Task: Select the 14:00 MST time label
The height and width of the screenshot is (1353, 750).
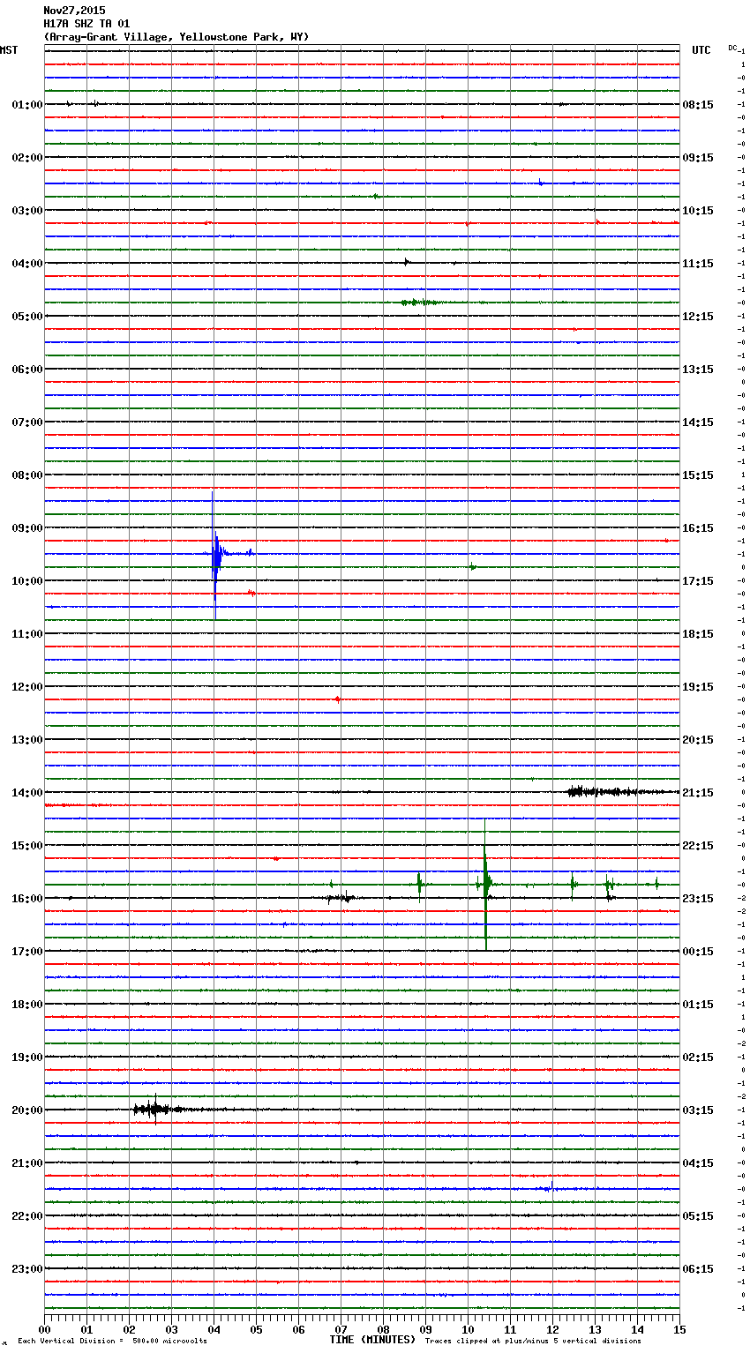Action: coord(26,793)
